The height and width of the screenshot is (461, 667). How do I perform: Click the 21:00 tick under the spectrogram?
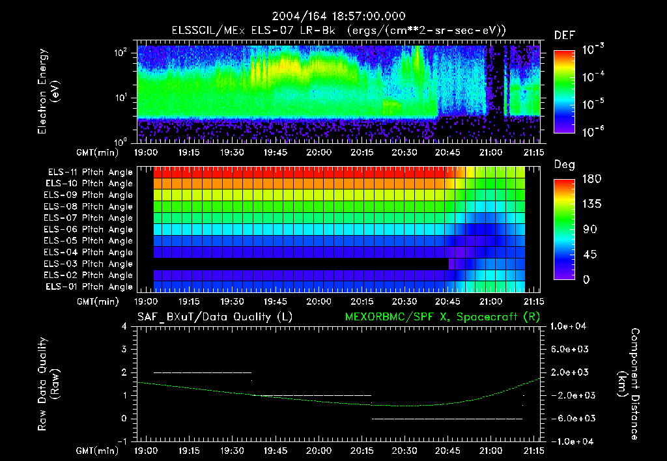[x=490, y=152]
